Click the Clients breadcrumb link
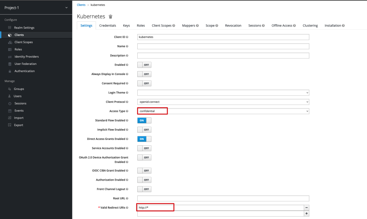This screenshot has width=367, height=219. click(81, 5)
